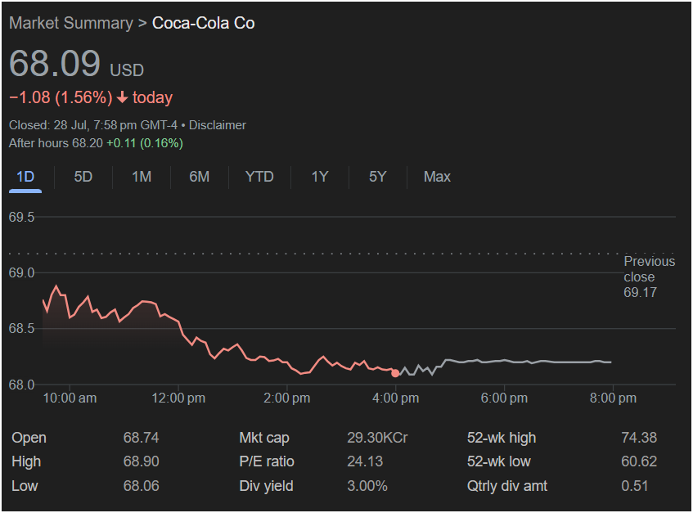The height and width of the screenshot is (513, 693).
Task: Click the quarterly dividend value 0.51
Action: [x=635, y=486]
